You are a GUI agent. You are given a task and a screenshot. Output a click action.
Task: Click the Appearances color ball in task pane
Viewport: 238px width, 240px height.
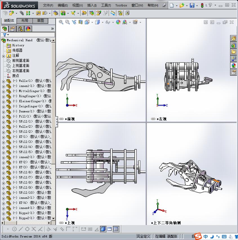[233, 66]
